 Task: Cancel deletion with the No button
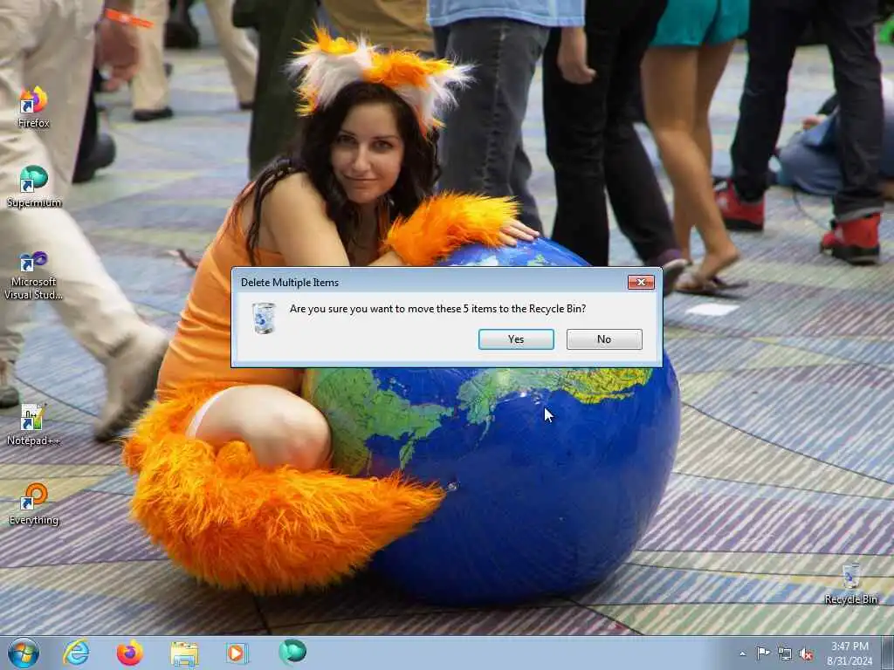click(x=604, y=339)
